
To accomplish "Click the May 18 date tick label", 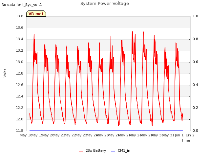I will pos(26,135).
